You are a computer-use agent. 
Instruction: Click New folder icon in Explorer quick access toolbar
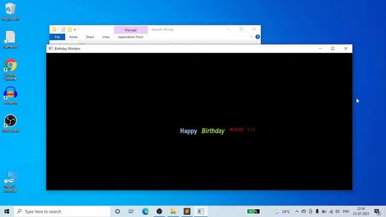tap(70, 30)
